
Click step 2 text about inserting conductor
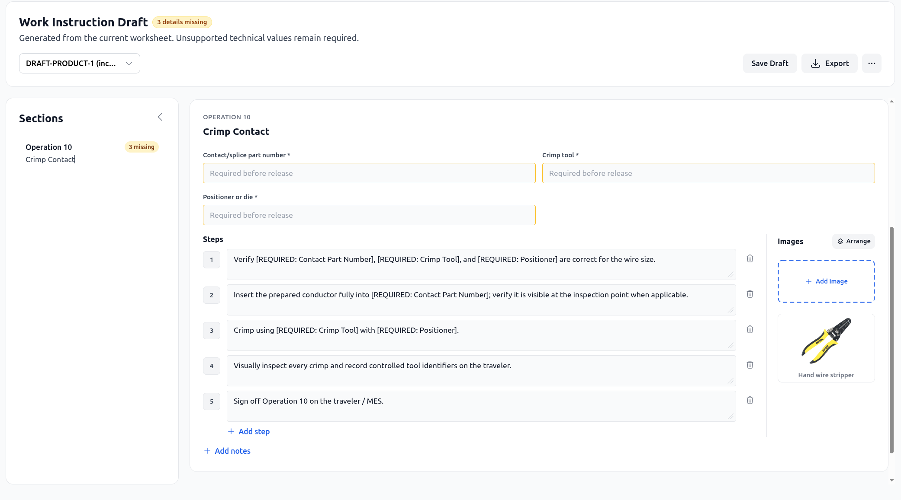[481, 300]
